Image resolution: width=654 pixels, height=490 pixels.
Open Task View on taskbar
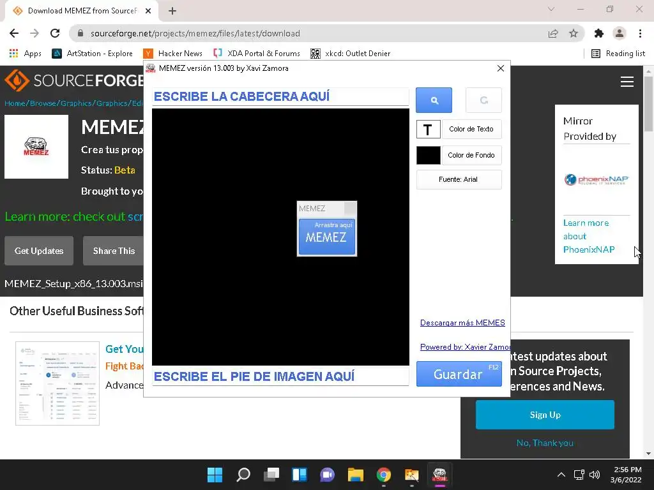[x=271, y=475]
